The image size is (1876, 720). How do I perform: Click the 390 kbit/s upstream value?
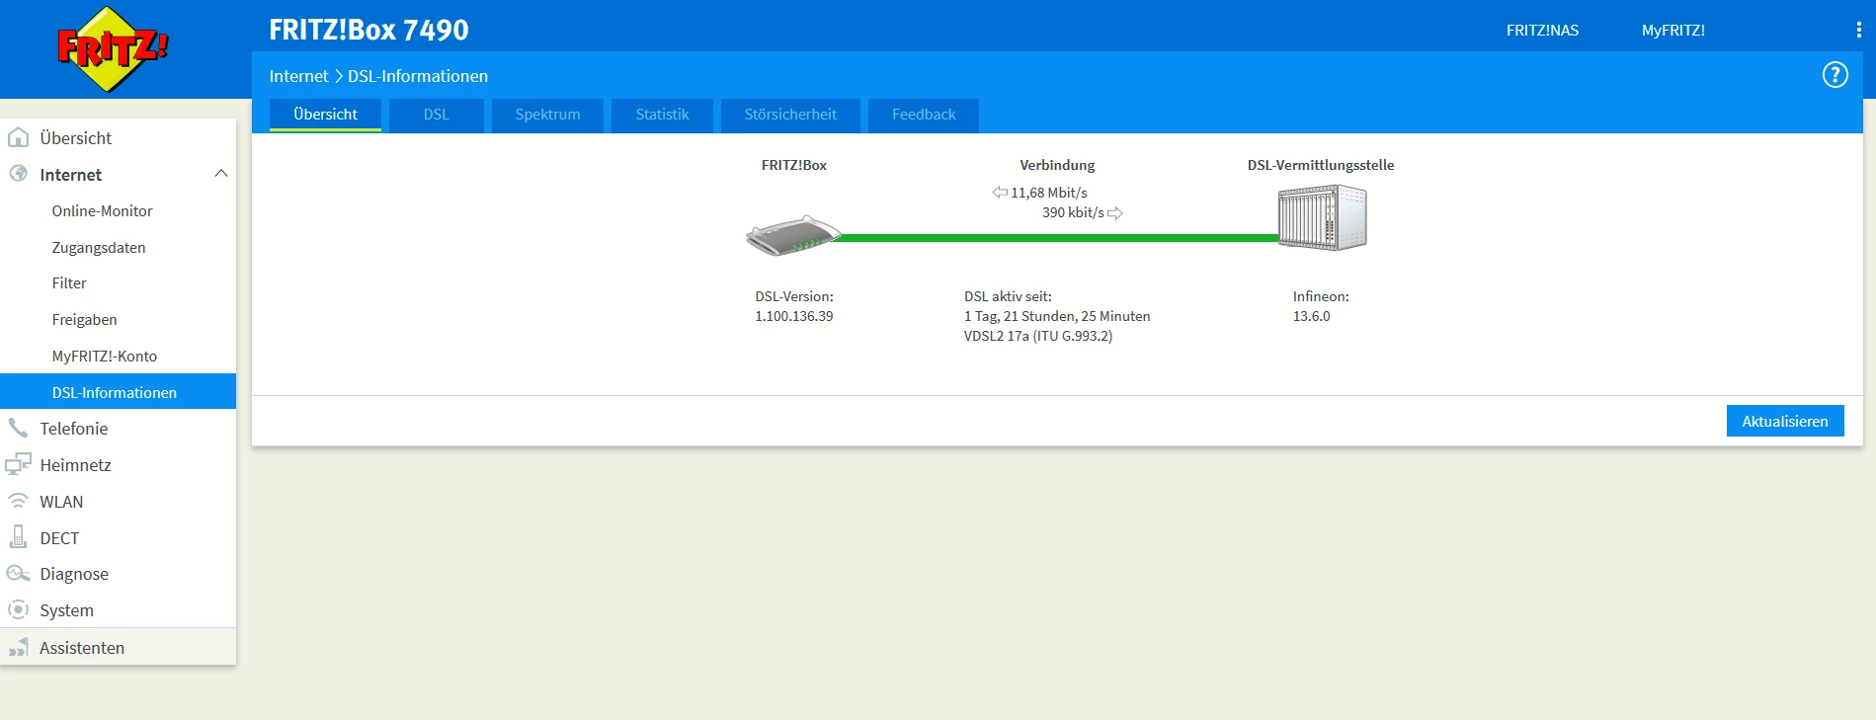[1073, 212]
